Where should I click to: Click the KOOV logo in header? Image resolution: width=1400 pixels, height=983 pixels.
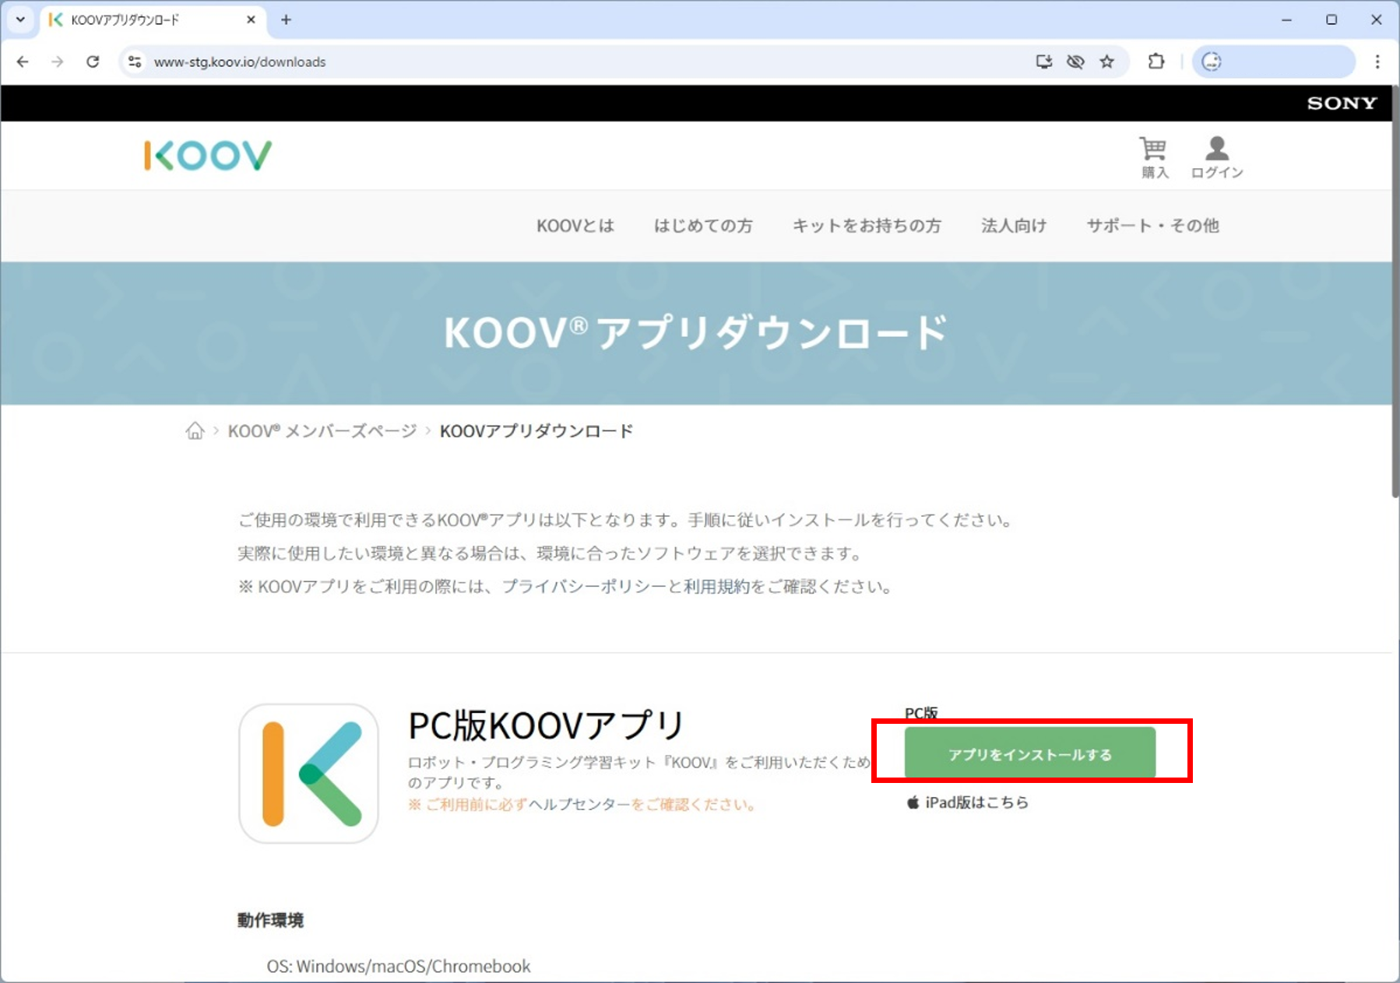[x=208, y=156]
